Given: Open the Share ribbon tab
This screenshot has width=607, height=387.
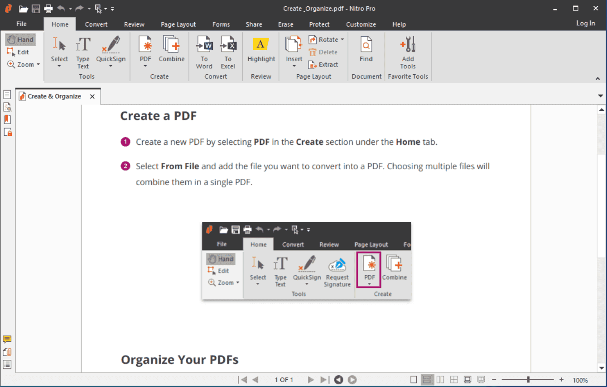Looking at the screenshot, I should (x=254, y=24).
